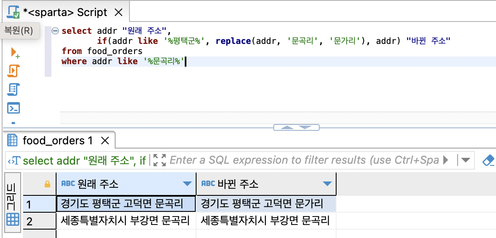Execute SQL statement in new tab icon
The width and height of the screenshot is (496, 238).
point(14,53)
